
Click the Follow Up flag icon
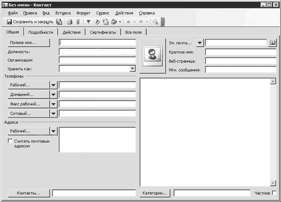tap(88, 22)
